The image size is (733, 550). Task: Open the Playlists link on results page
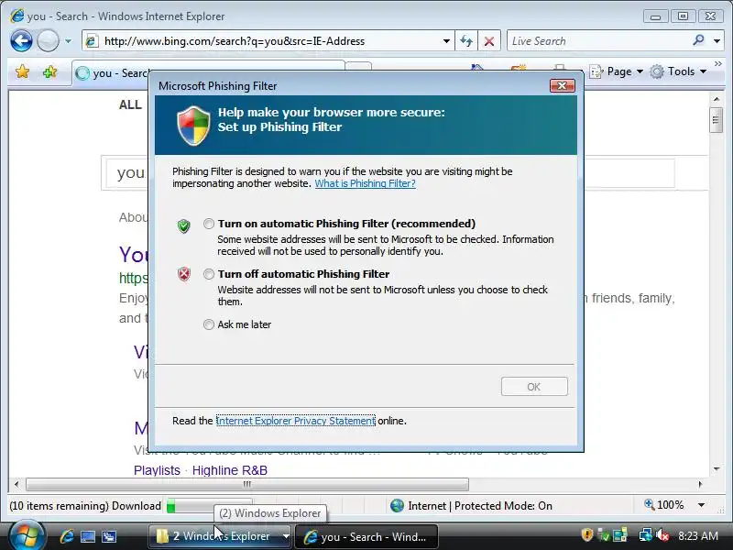pyautogui.click(x=157, y=470)
